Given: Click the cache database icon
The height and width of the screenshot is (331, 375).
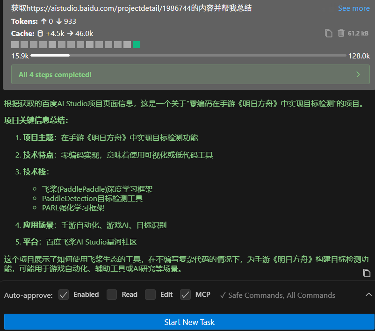Looking at the screenshot, I should click(x=40, y=34).
